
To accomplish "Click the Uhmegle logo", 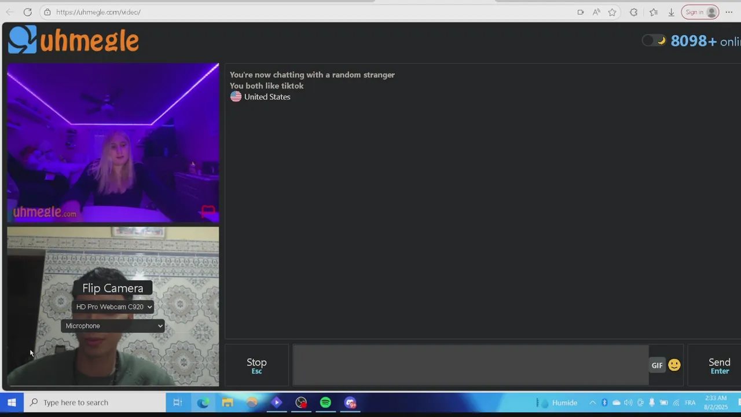I will click(x=74, y=40).
